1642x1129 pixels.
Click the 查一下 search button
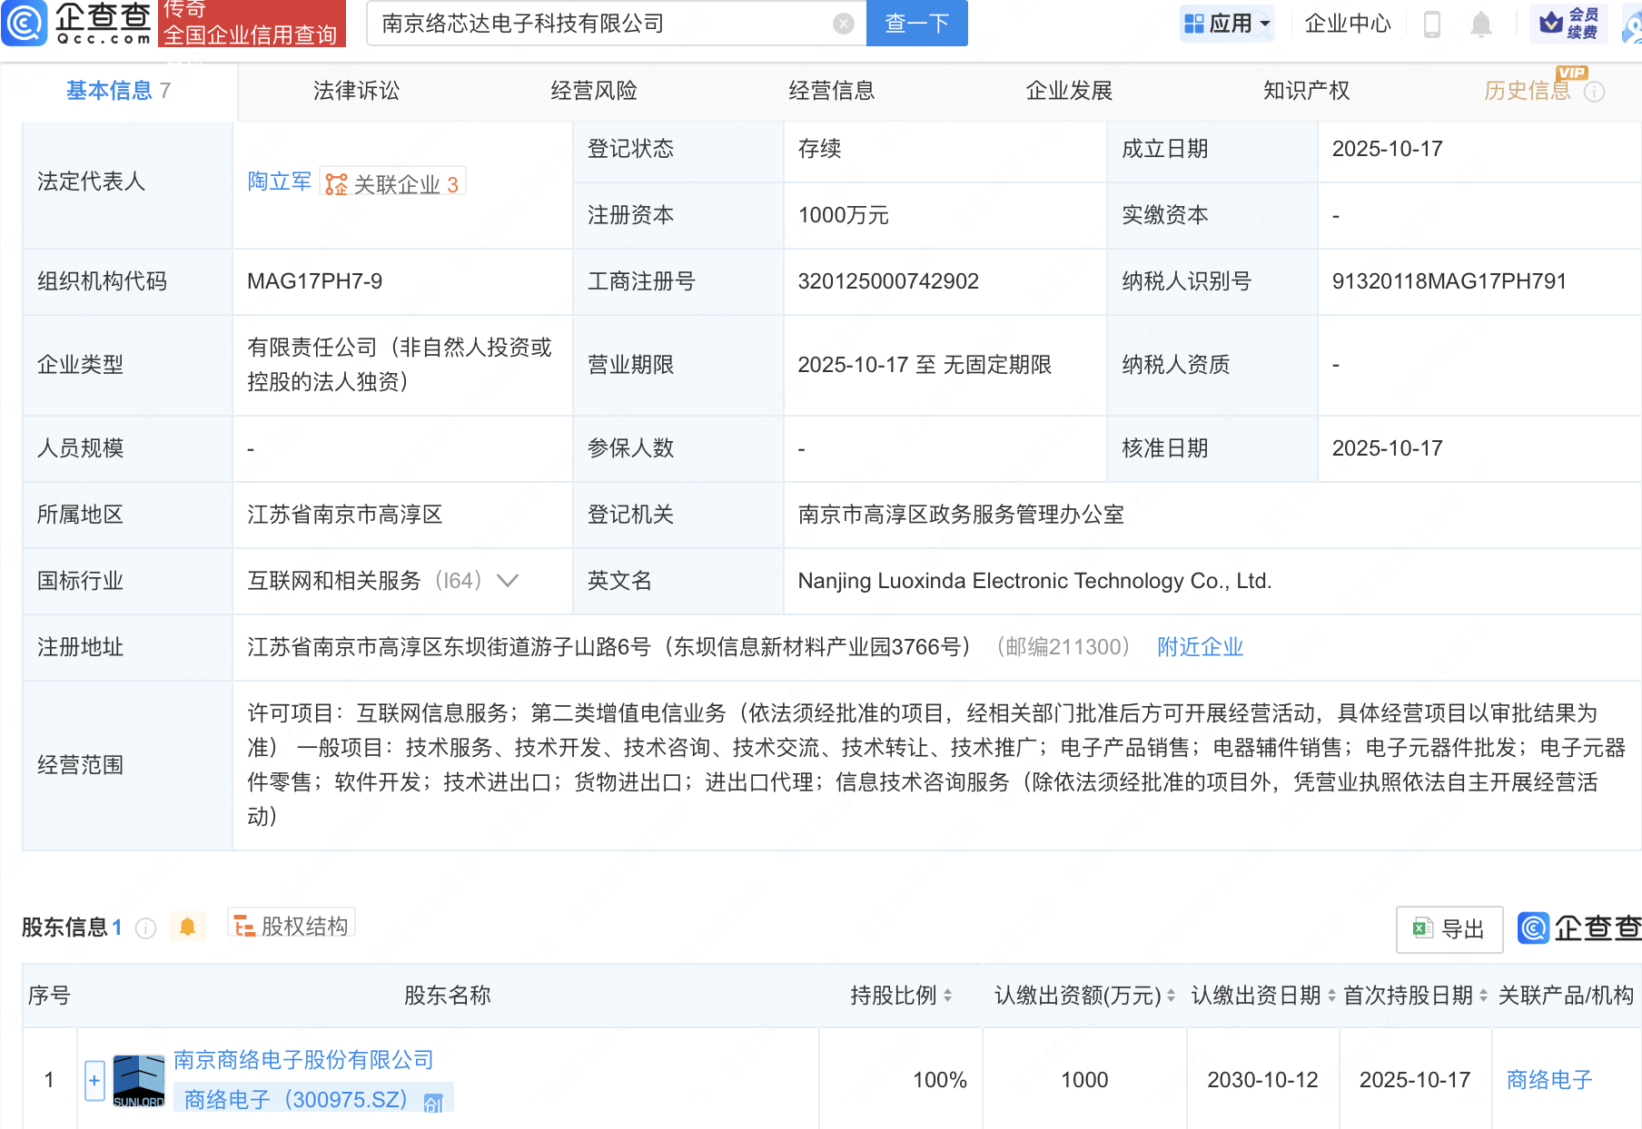click(x=916, y=24)
